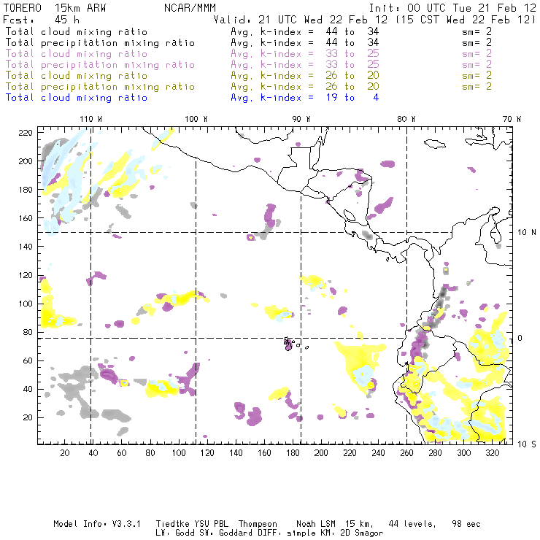Screen dimensions: 540x540
Task: Click the '0' equator latitude label
Action: 520,338
